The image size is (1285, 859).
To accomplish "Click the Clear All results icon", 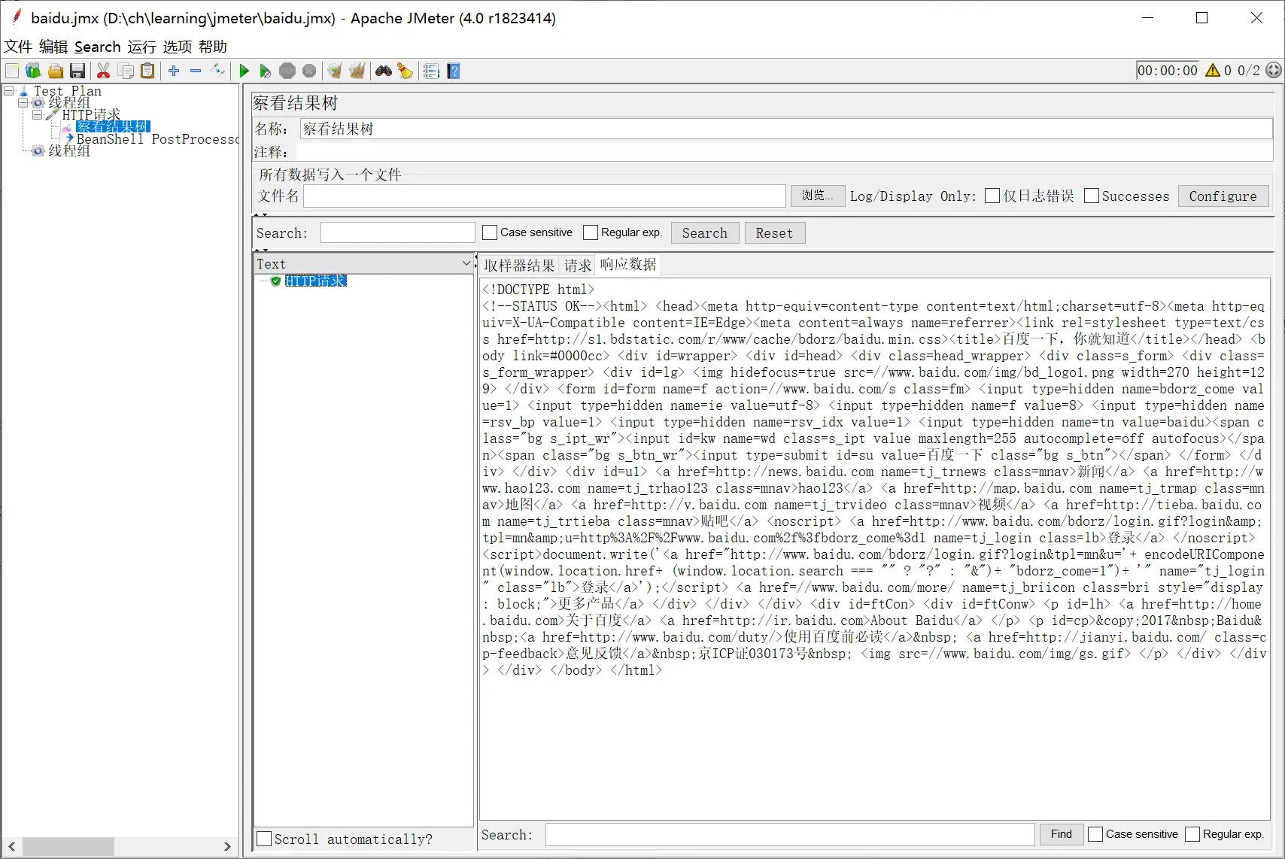I will (357, 71).
